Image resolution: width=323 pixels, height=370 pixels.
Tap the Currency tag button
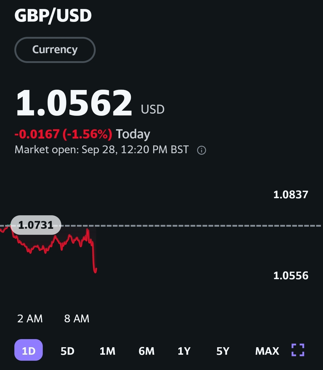tap(55, 50)
